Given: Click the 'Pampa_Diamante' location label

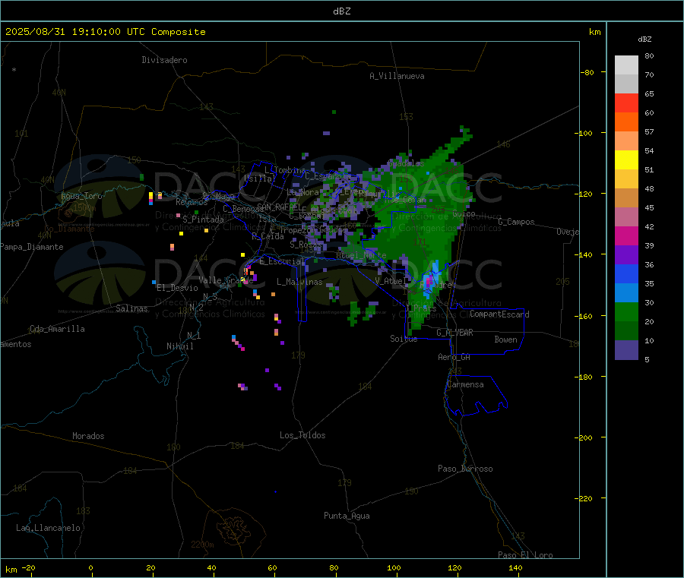Looking at the screenshot, I should pyautogui.click(x=31, y=247).
